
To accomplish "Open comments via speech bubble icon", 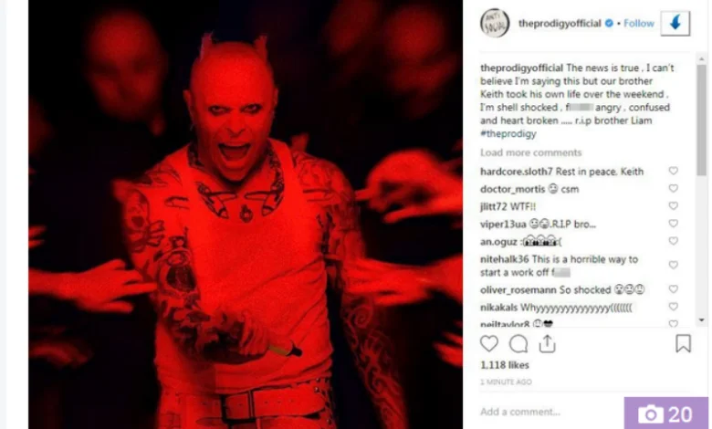I will 518,343.
